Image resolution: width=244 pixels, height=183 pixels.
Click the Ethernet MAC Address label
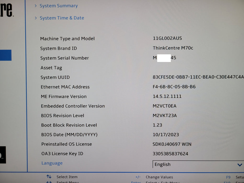[x=65, y=87]
